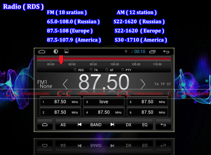Screen dimensions: 211x155
Task: Click the red tuner marker on frequency scale
Action: click(61, 60)
